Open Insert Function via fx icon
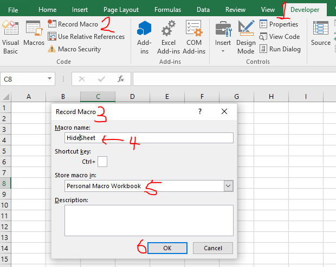 (121, 79)
